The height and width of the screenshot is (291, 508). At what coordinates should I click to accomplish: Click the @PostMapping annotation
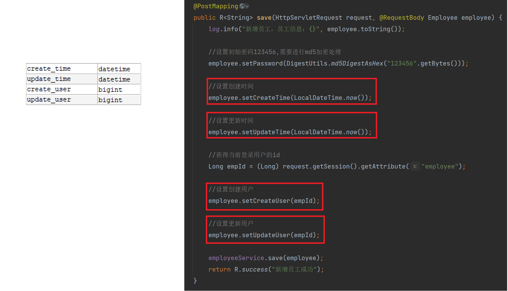tap(216, 6)
